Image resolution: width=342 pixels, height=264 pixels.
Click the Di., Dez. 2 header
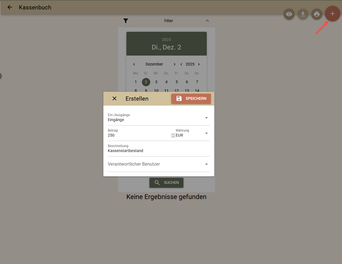pos(166,47)
